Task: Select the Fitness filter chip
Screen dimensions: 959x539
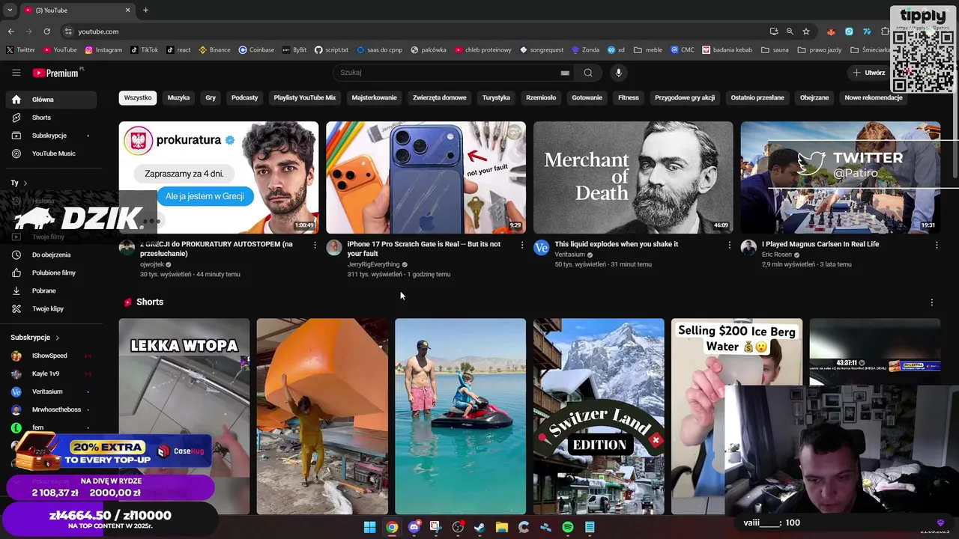Action: pyautogui.click(x=629, y=97)
